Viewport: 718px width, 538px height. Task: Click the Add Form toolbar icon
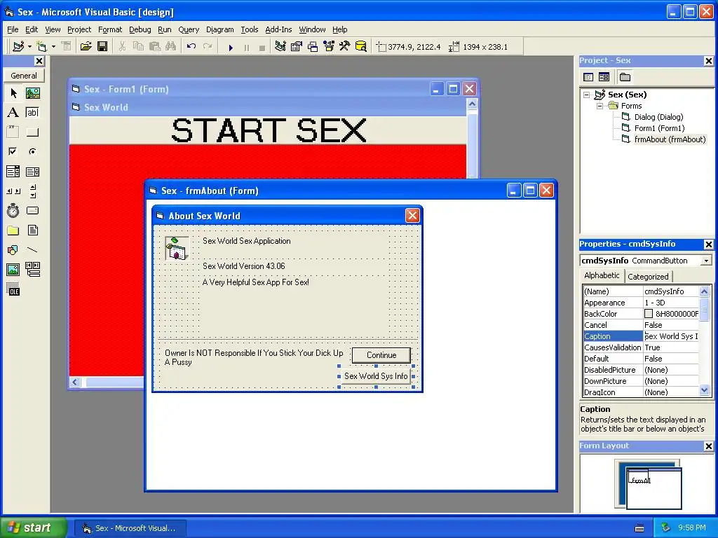coord(41,46)
